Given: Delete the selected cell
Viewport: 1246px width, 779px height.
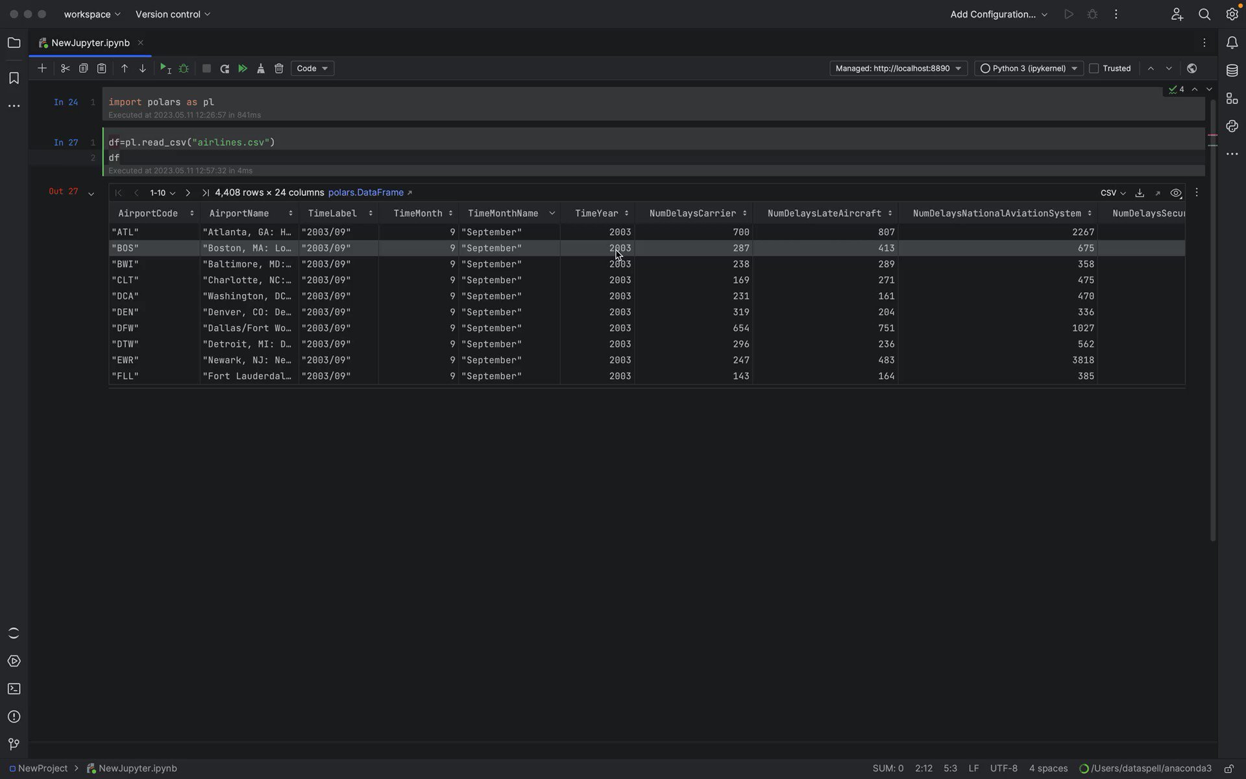Looking at the screenshot, I should 278,68.
